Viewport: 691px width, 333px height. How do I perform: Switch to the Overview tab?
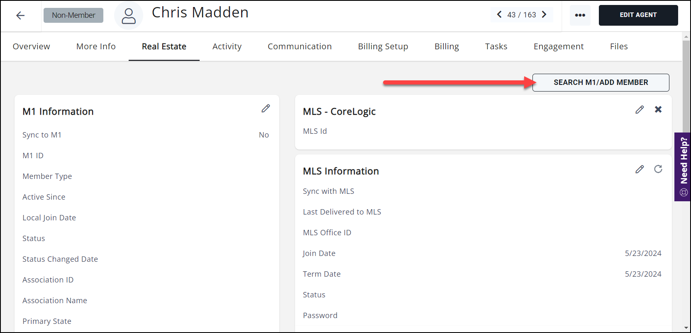(32, 46)
